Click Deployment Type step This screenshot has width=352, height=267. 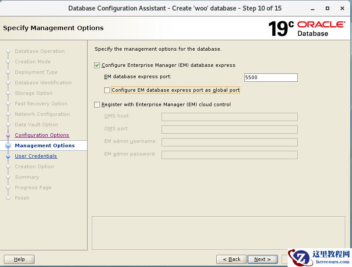[36, 72]
